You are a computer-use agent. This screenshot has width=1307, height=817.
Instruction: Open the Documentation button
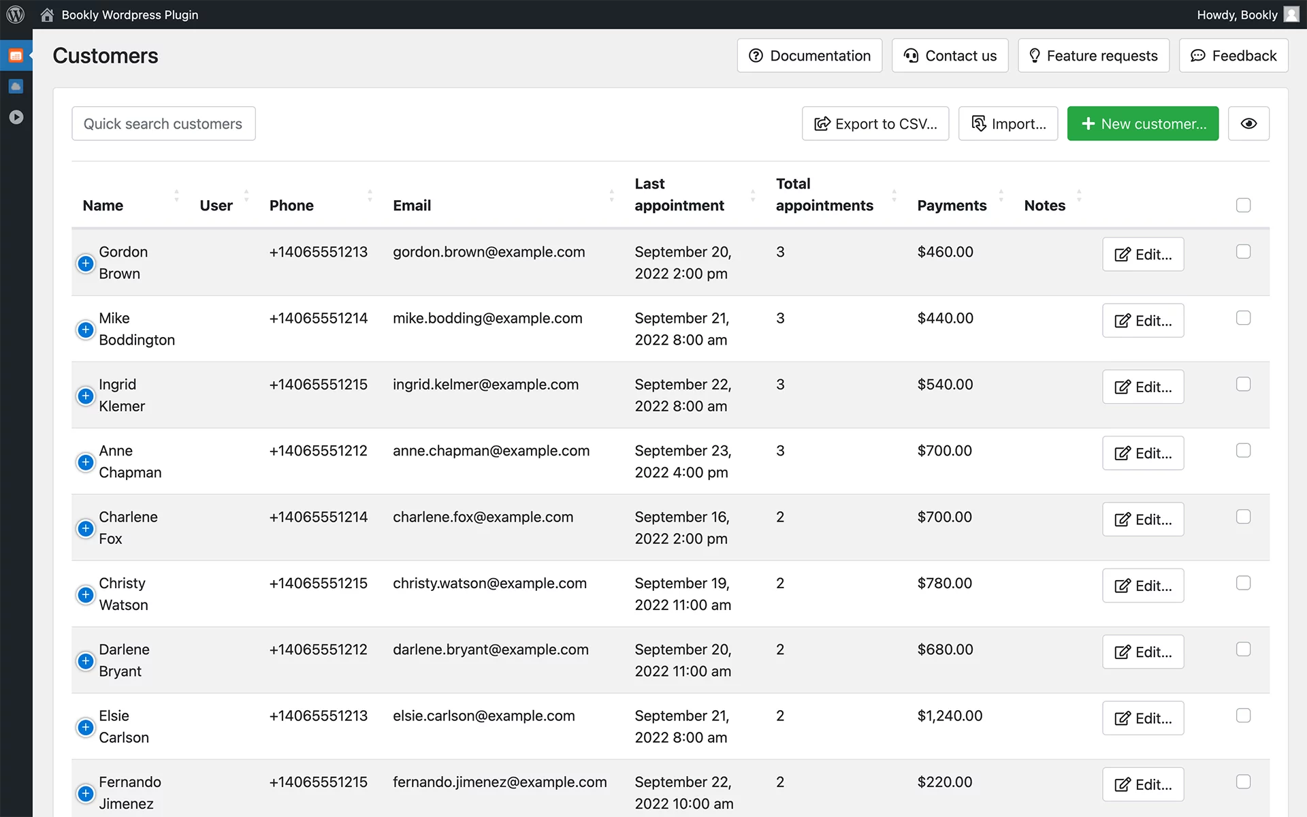[x=809, y=56]
